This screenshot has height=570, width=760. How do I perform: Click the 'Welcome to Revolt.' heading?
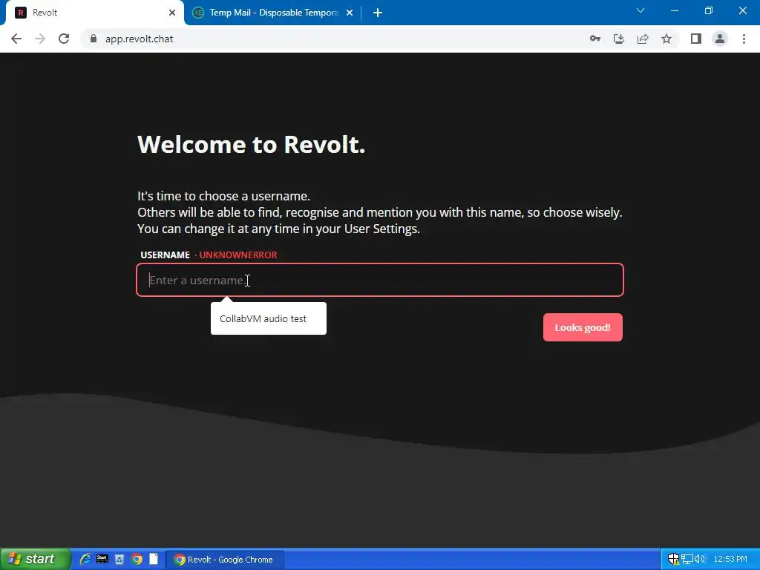tap(251, 145)
